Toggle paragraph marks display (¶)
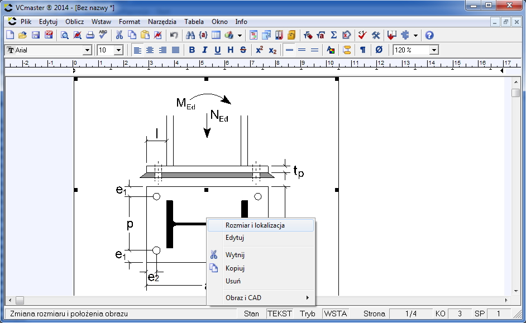 coord(362,50)
